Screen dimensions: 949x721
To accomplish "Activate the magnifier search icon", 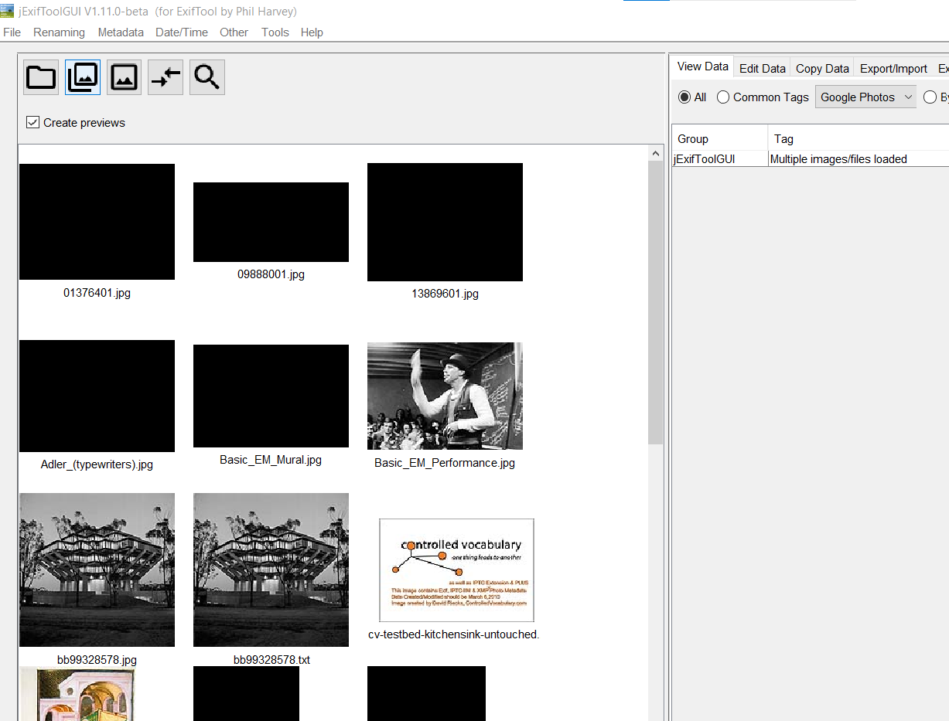I will tap(207, 77).
